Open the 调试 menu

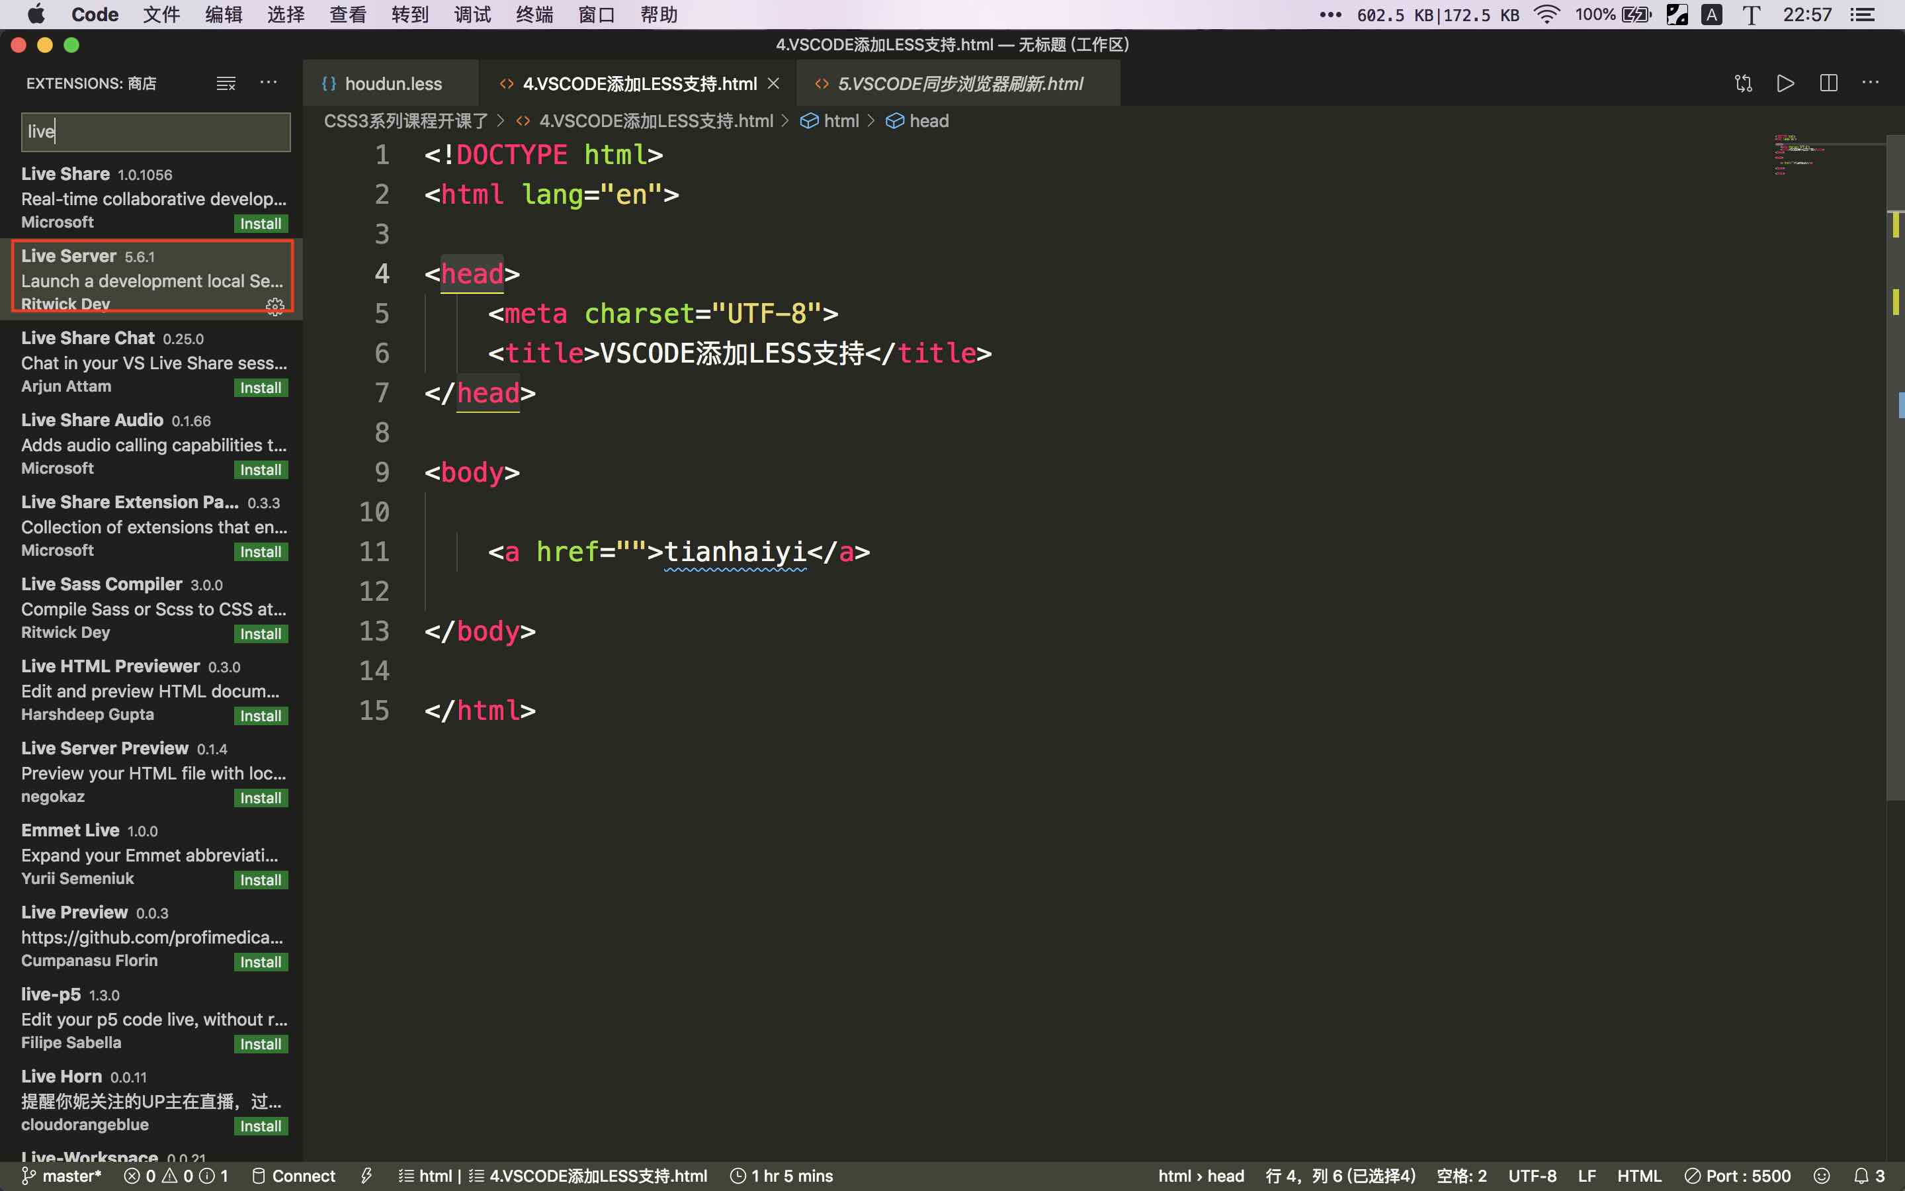point(472,14)
